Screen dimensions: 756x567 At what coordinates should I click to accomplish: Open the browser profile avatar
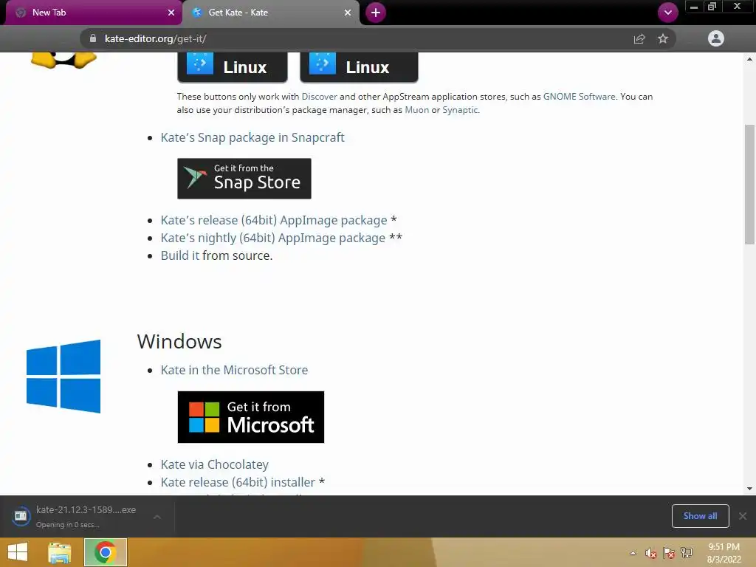[x=716, y=38]
